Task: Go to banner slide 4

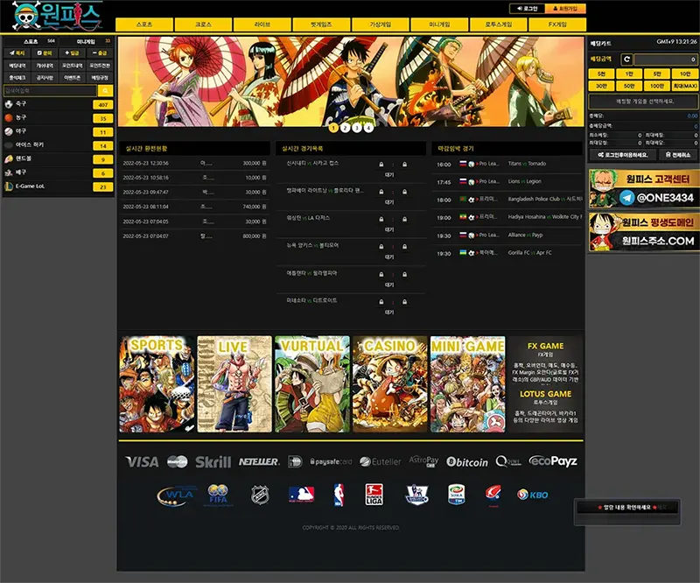Action: (368, 128)
